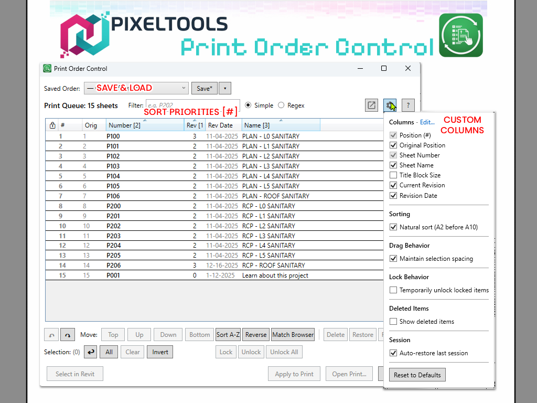Click the pop-out window icon
The height and width of the screenshot is (403, 537).
click(371, 105)
